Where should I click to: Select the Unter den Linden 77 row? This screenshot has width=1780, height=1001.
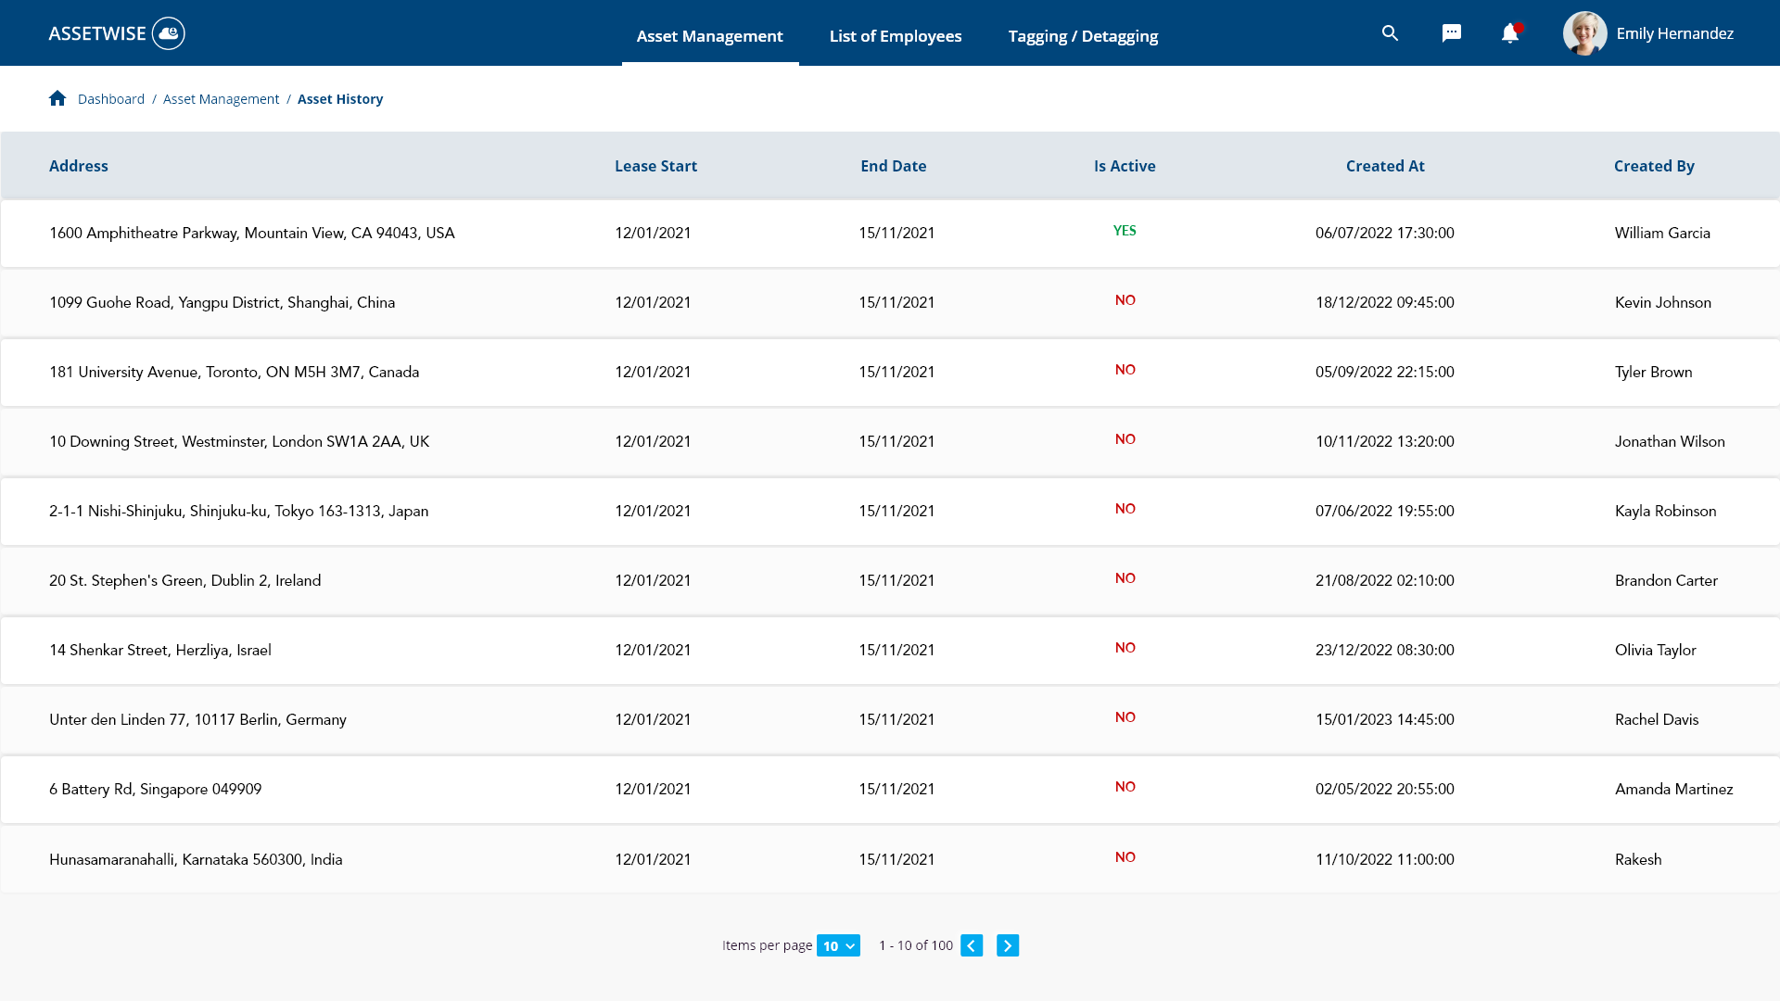coord(197,720)
